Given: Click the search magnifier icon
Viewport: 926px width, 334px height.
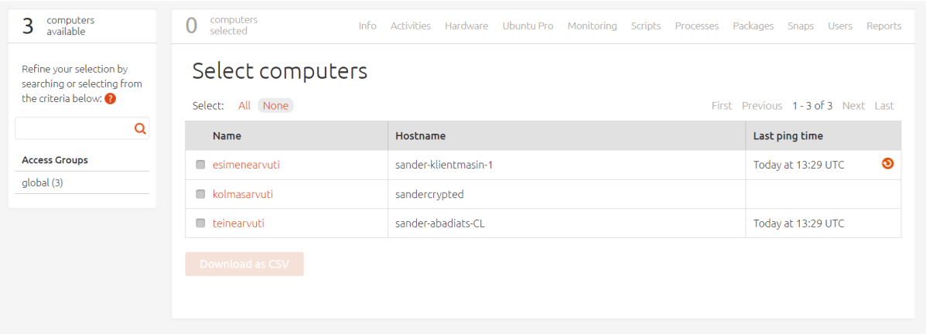Looking at the screenshot, I should [x=140, y=129].
